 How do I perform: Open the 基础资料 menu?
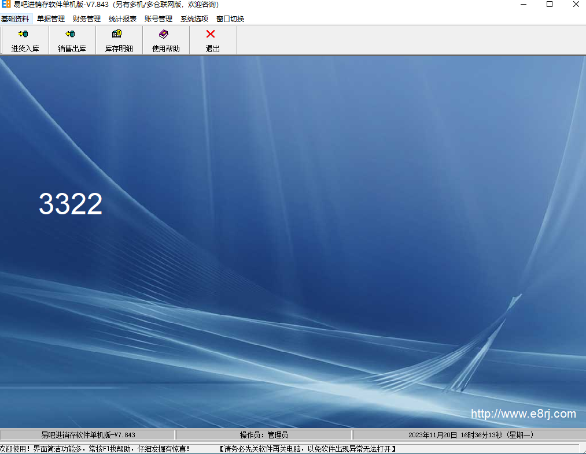[x=15, y=18]
